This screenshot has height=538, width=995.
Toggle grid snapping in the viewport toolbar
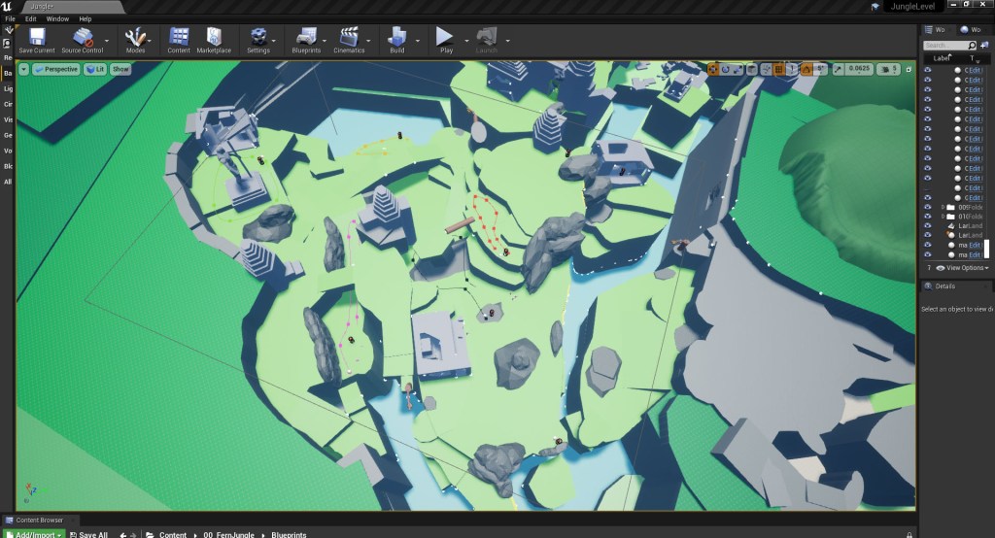pyautogui.click(x=778, y=69)
